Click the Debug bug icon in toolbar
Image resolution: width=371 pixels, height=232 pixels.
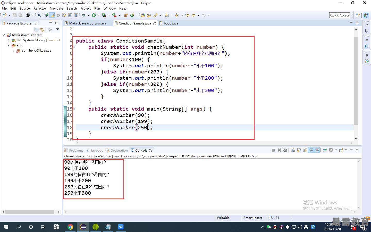[x=83, y=15]
